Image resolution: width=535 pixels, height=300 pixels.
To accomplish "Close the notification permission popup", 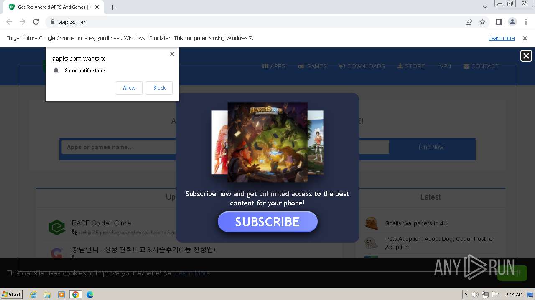I will 172,54.
